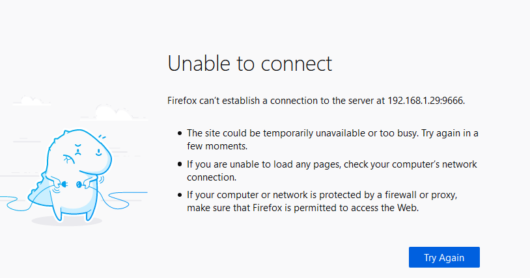Click the looped cable right of dinosaur
Image resolution: width=530 pixels, height=278 pixels.
tap(123, 199)
